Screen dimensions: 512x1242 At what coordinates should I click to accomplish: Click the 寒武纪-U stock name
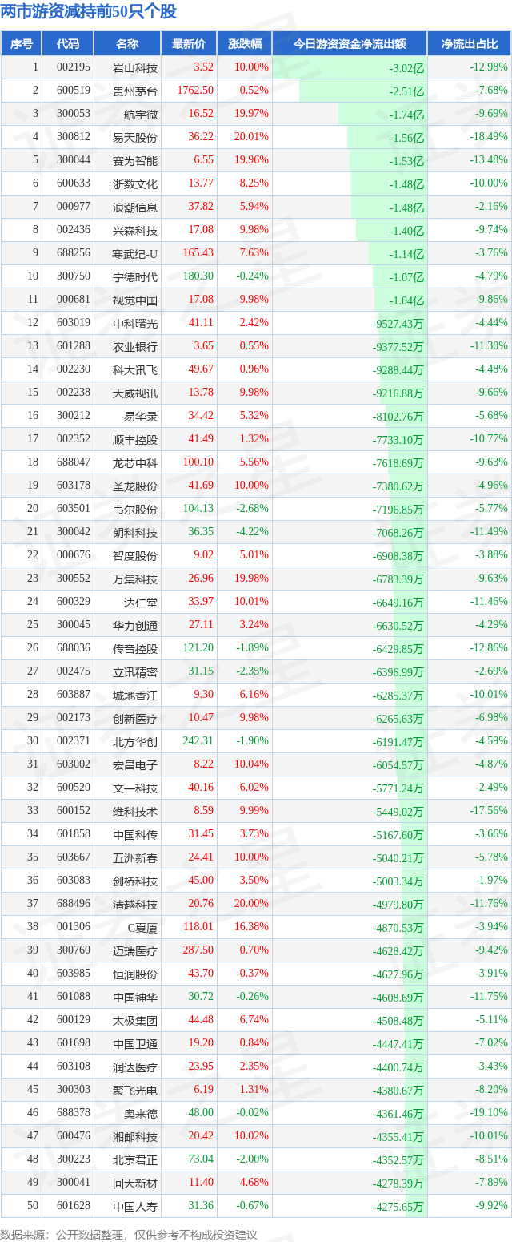[135, 253]
